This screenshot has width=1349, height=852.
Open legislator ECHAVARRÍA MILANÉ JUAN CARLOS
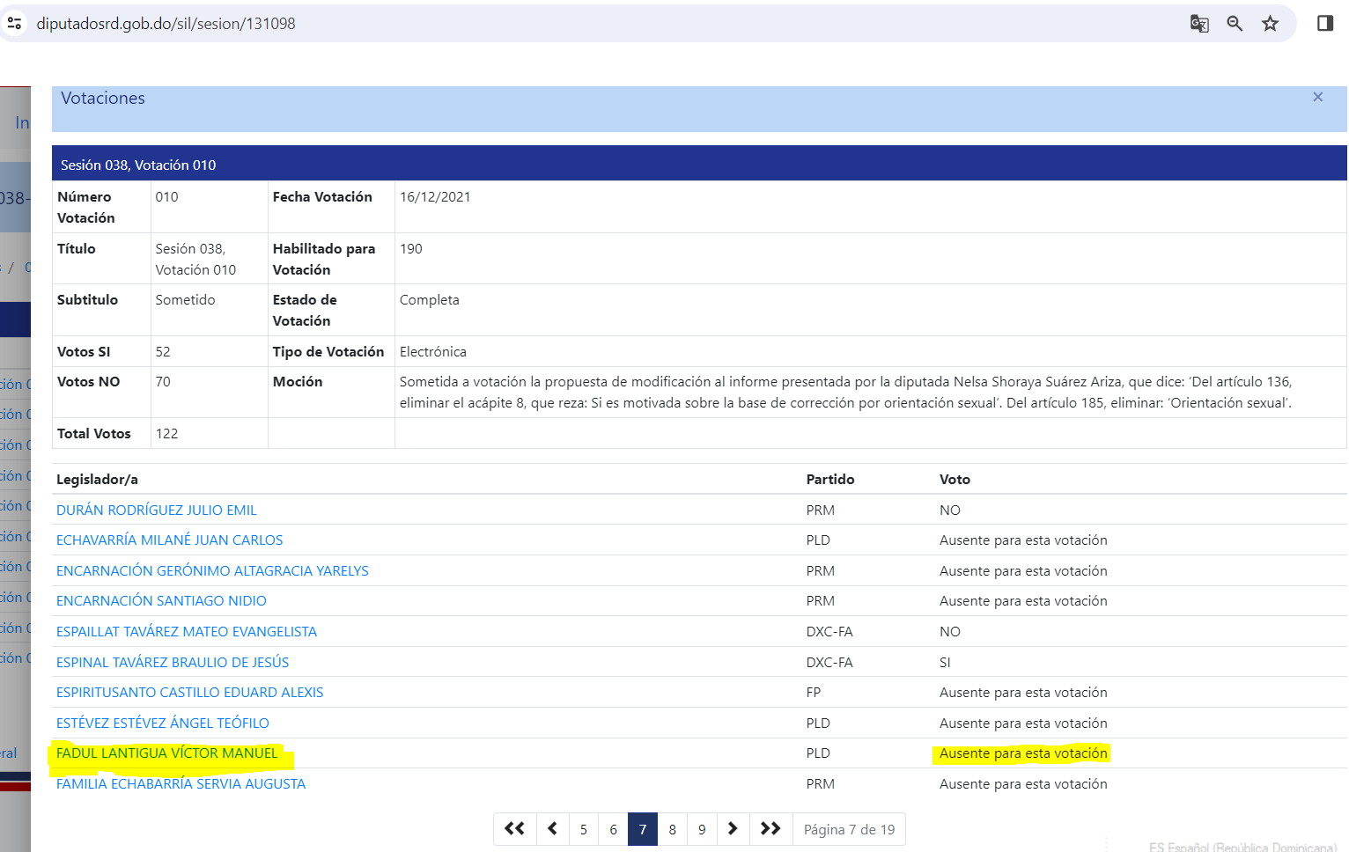(170, 540)
